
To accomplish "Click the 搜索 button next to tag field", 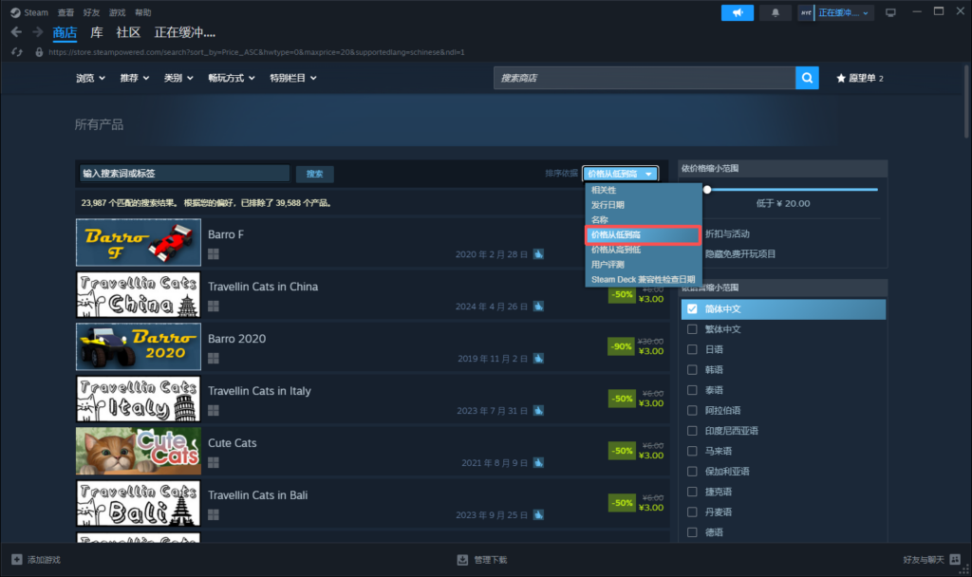I will 314,175.
